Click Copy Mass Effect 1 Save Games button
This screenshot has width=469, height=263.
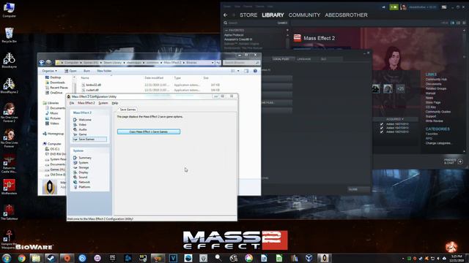(149, 131)
